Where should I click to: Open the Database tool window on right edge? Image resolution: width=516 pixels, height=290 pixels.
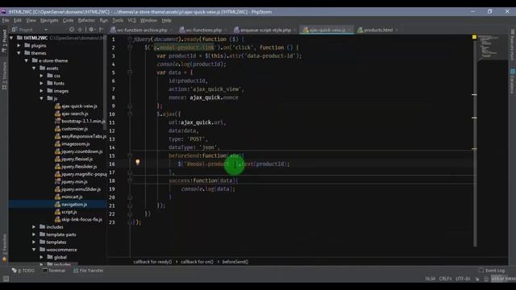pos(512,81)
